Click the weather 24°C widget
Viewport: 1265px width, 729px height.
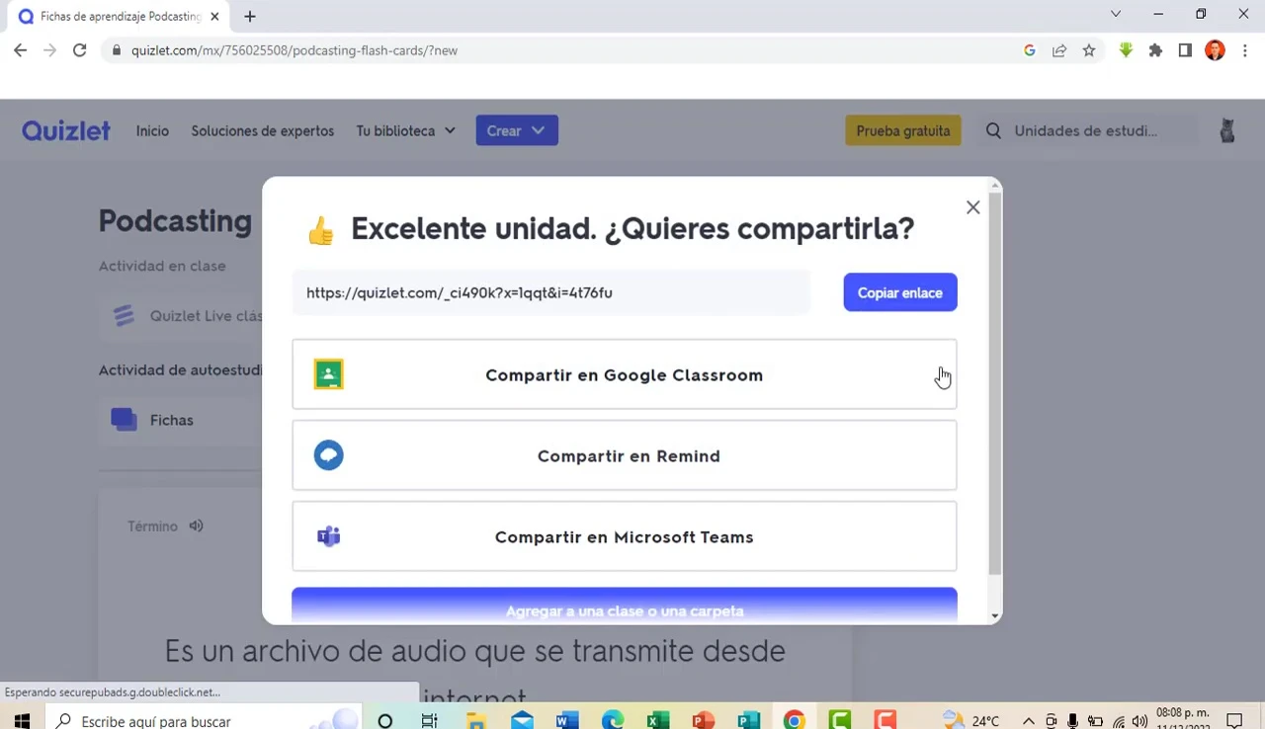970,720
